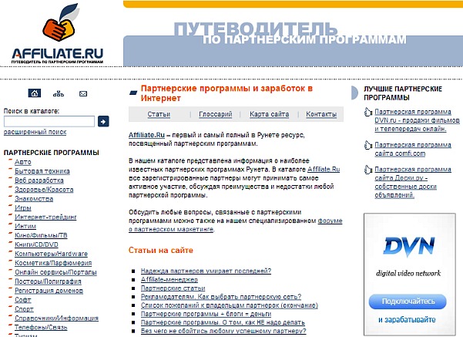Click hand icon beside comfi.com program
This screenshot has width=463, height=337.
click(x=367, y=145)
